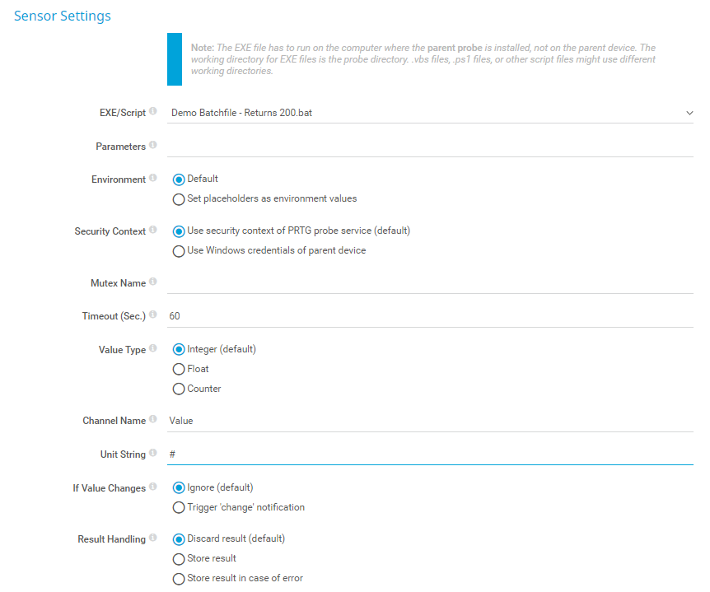Choose 'Store result in case of error'
This screenshot has width=710, height=592.
tap(179, 579)
